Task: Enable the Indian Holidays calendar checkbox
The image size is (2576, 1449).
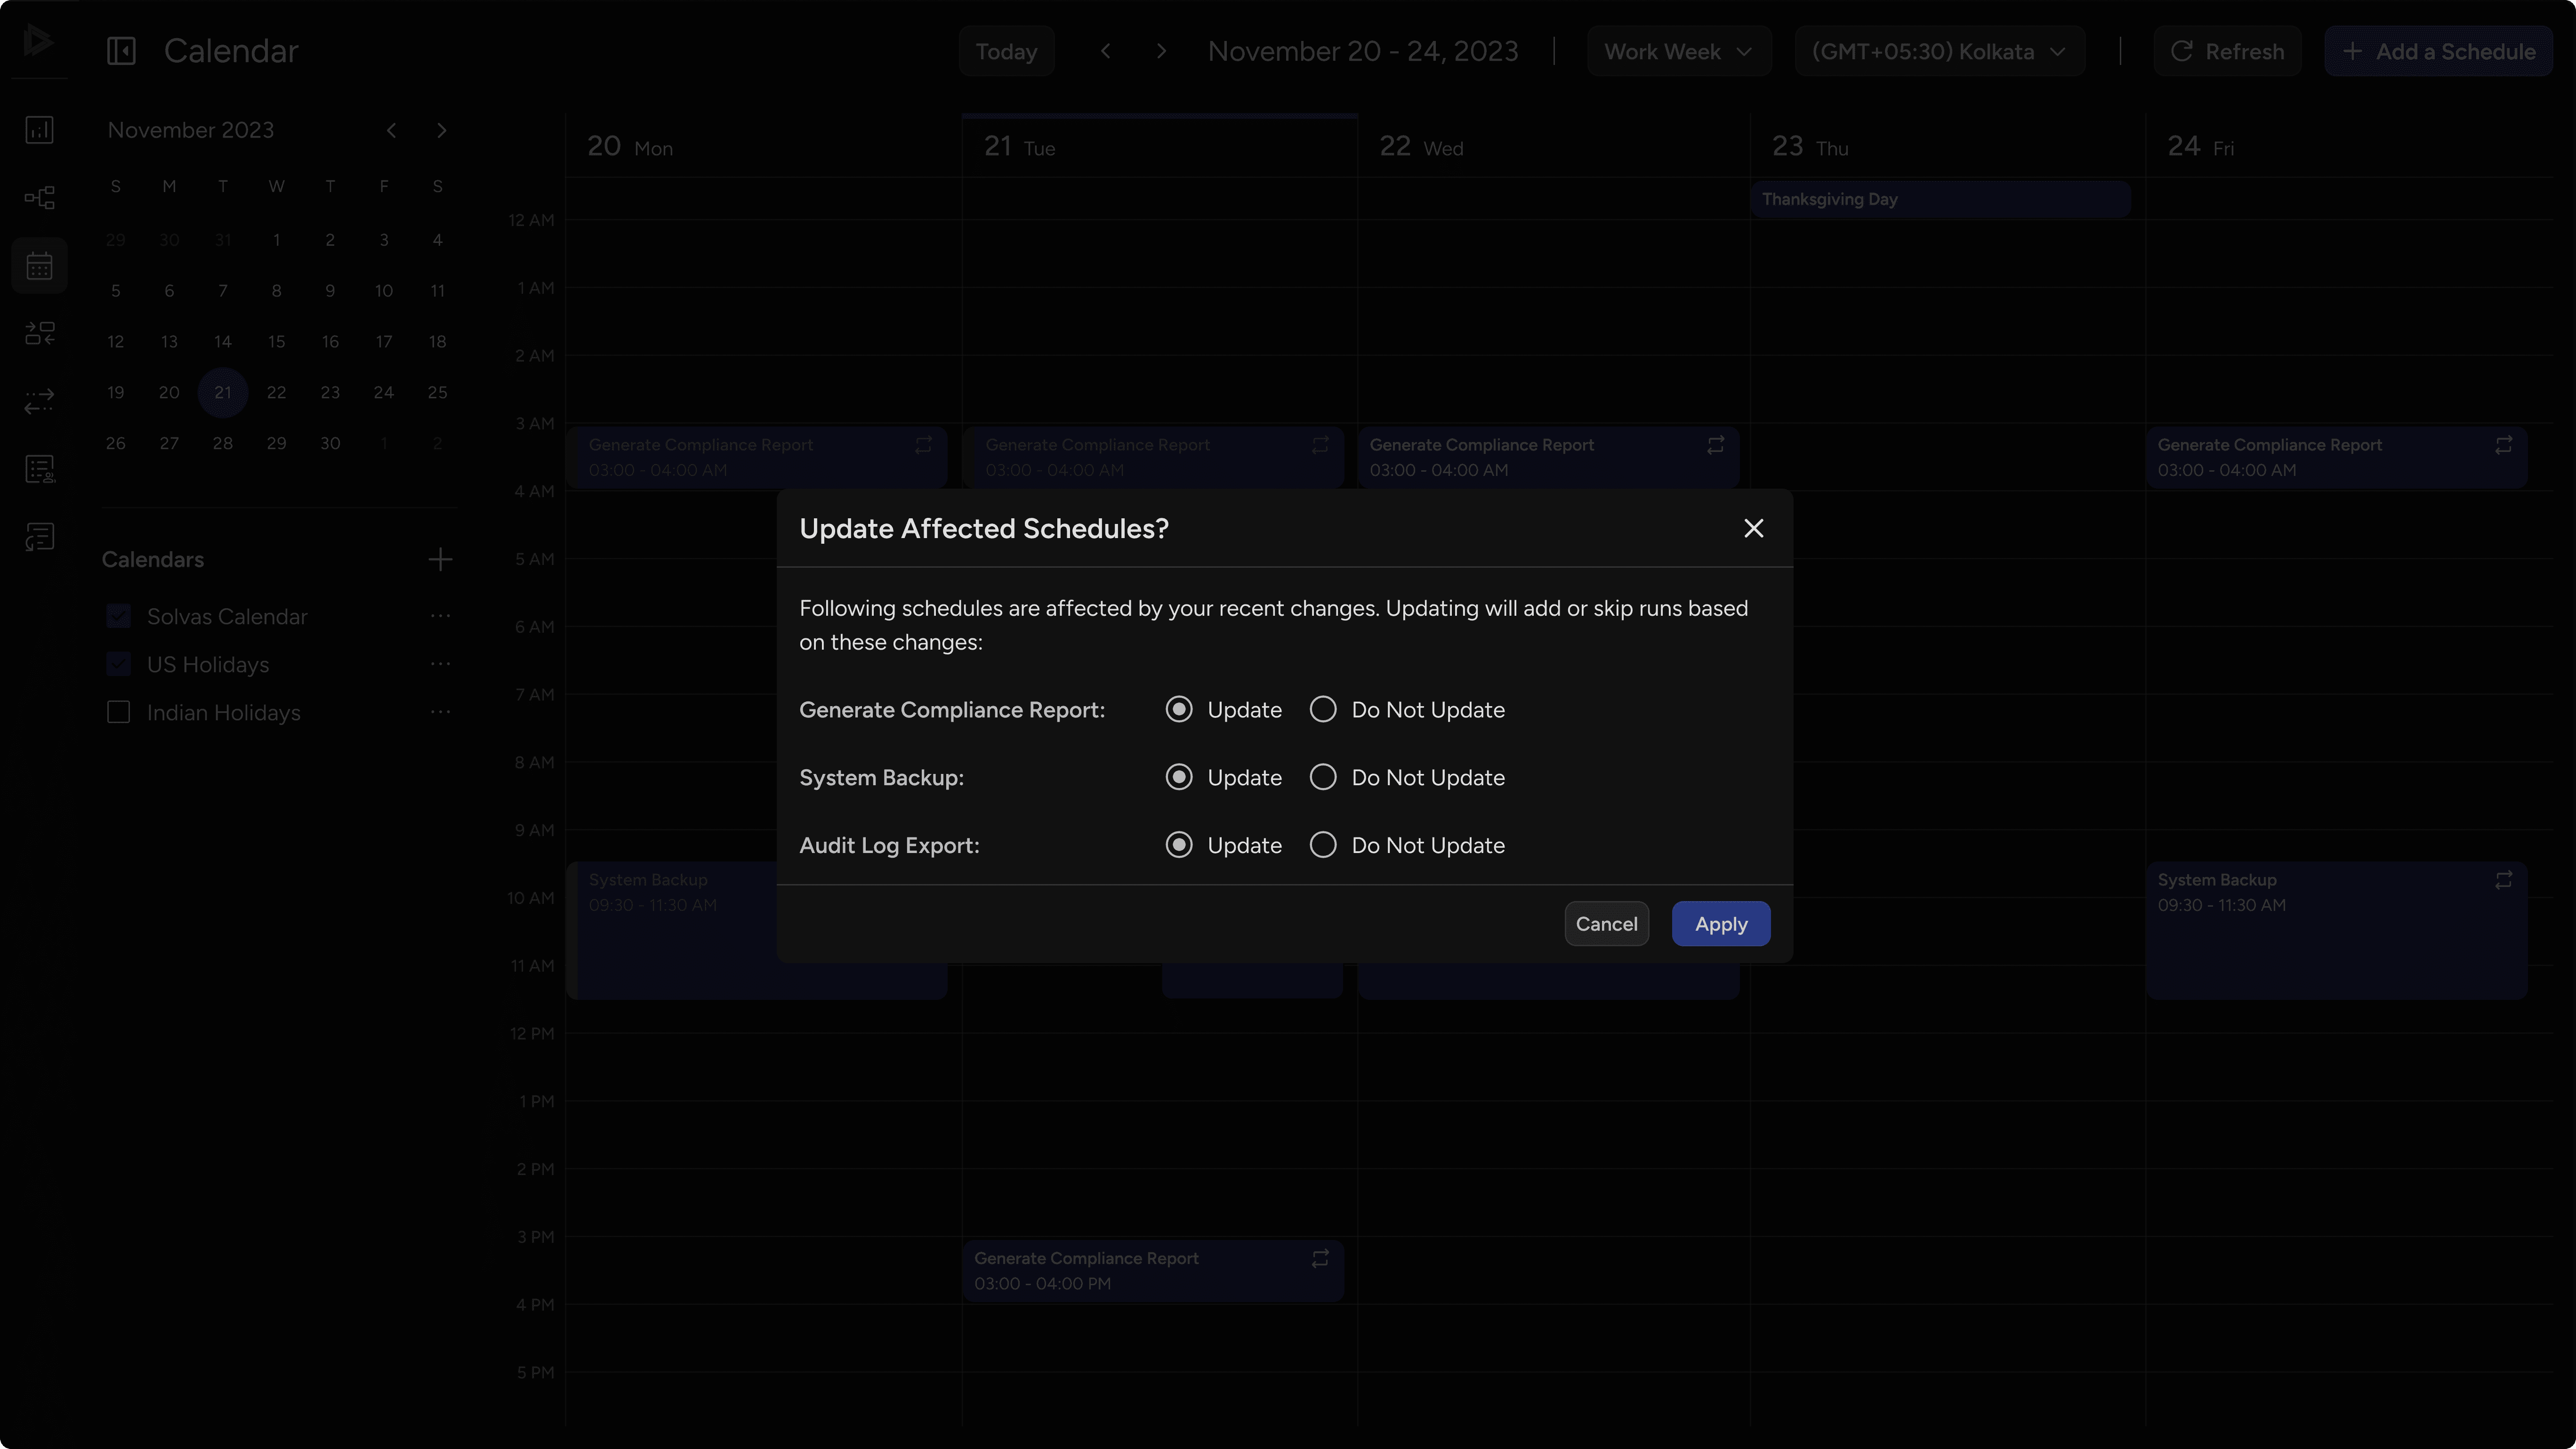Action: coord(118,712)
